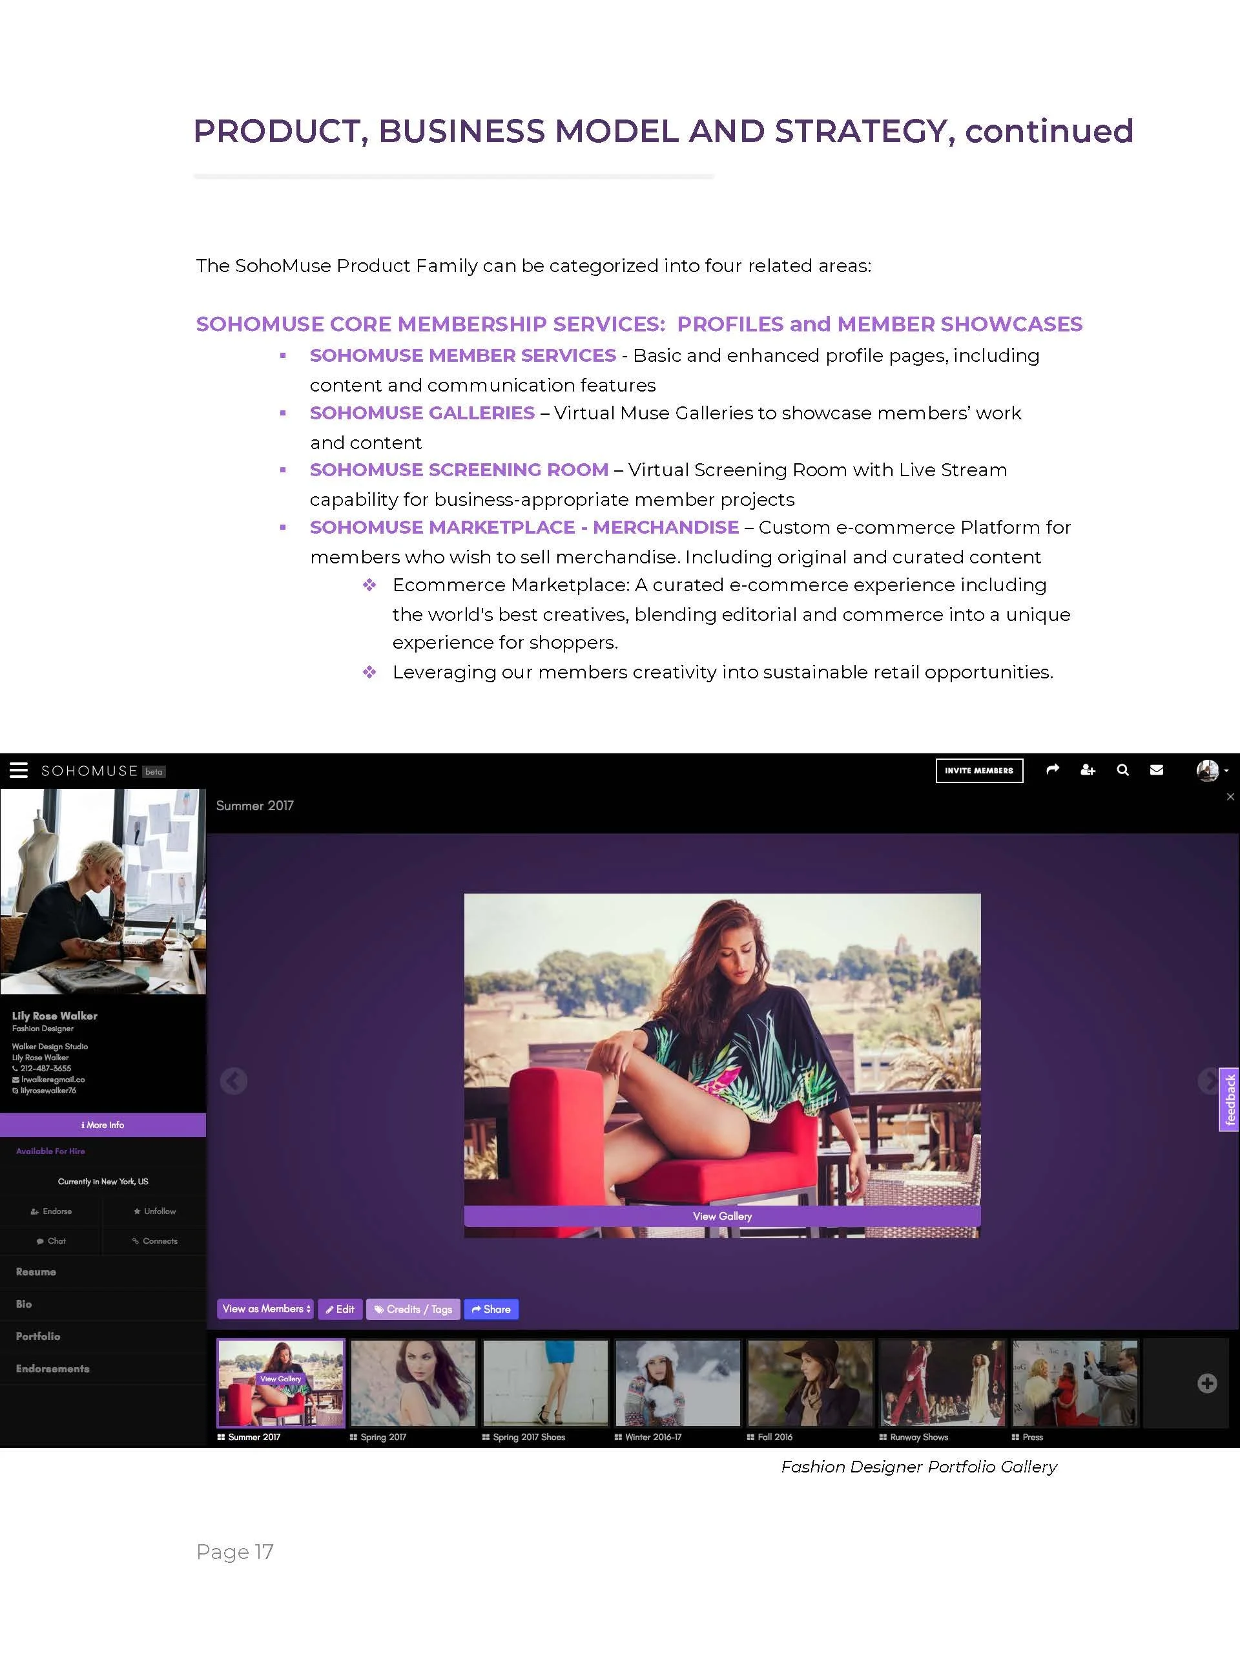
Task: Open the View as Members dropdown
Action: [265, 1308]
